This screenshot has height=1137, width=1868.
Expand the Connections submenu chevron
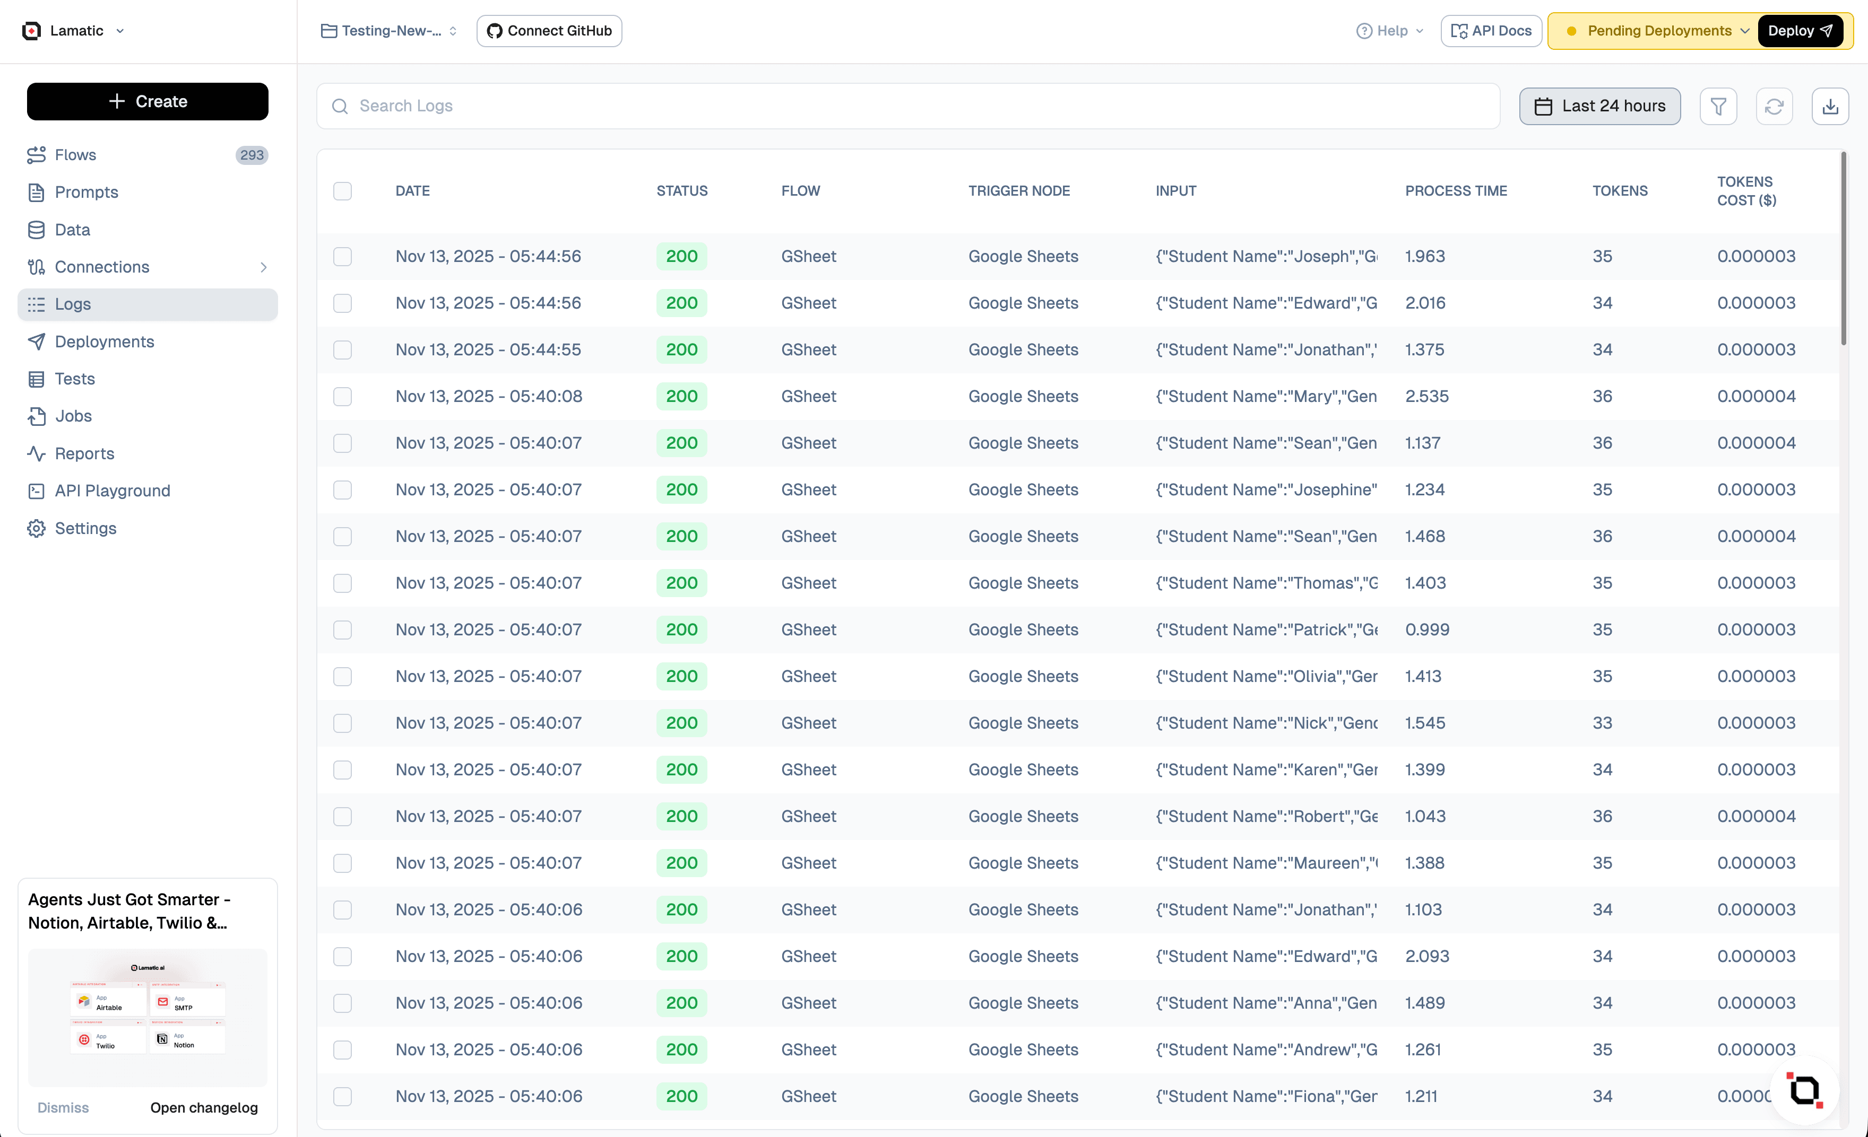click(x=263, y=267)
